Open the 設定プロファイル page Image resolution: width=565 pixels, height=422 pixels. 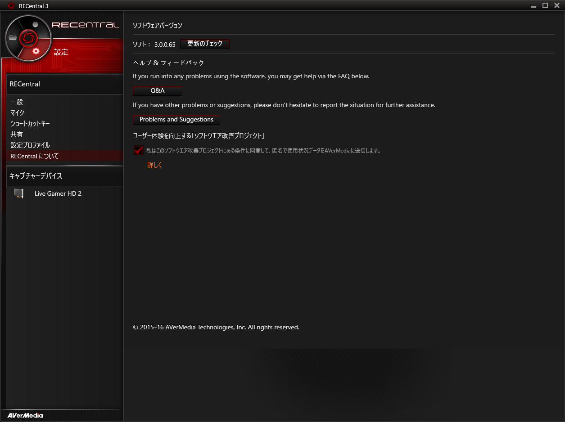(x=30, y=145)
